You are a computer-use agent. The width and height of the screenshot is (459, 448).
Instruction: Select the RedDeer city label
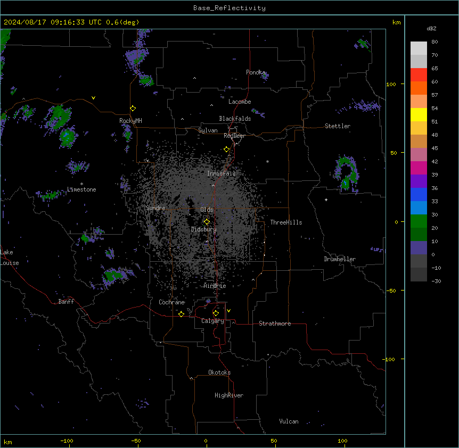234,136
